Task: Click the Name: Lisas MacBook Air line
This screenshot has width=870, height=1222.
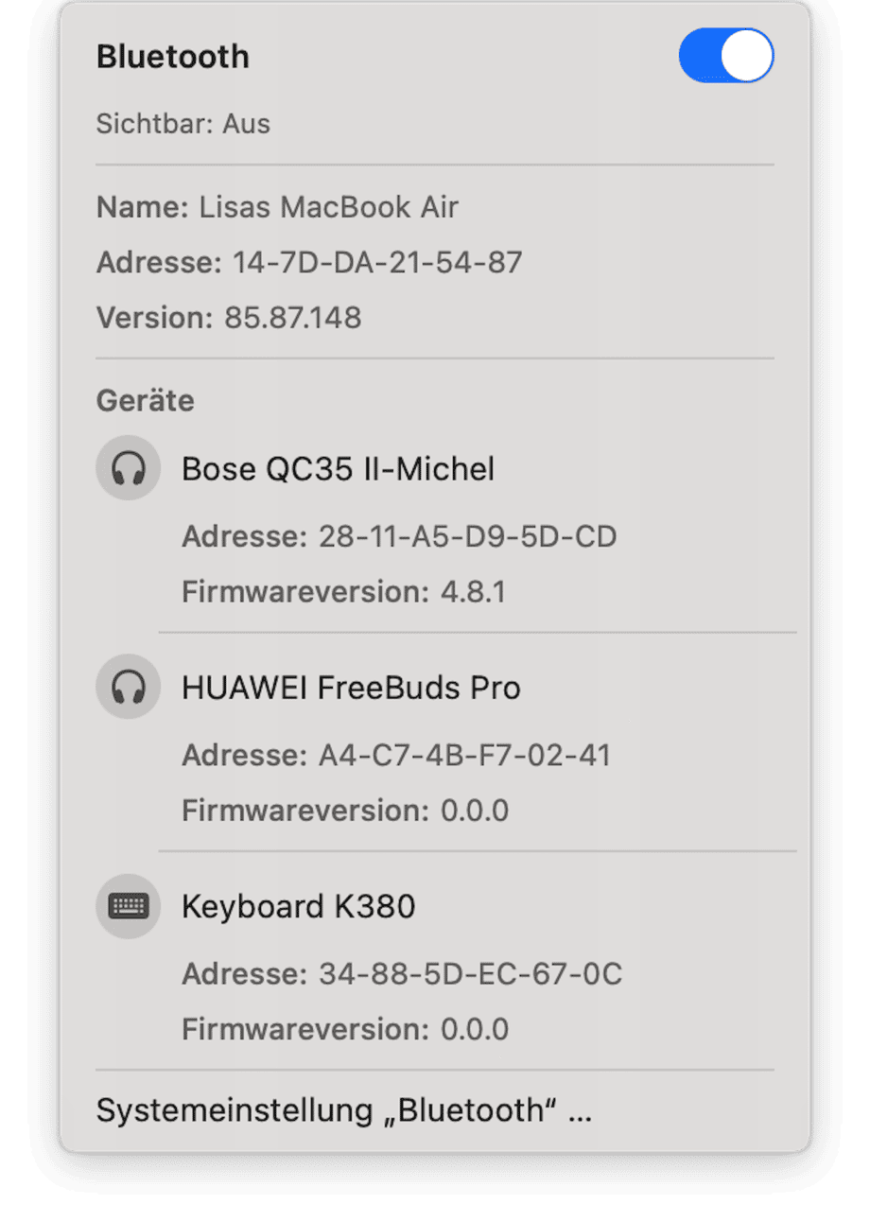Action: (277, 207)
